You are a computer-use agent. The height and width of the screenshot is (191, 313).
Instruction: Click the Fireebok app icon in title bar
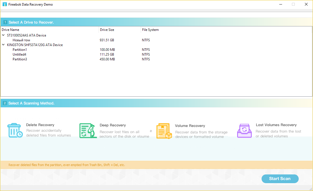coord(4,4)
